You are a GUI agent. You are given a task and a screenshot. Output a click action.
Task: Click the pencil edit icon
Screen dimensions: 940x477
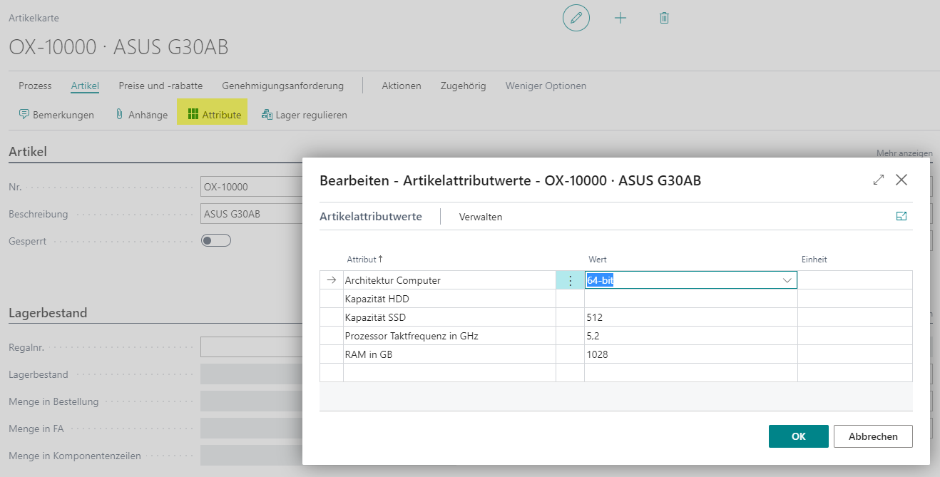click(x=576, y=18)
